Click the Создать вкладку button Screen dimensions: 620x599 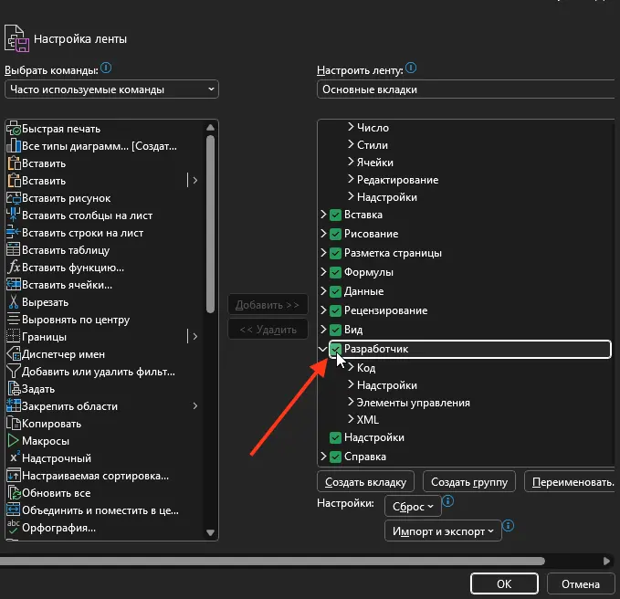pyautogui.click(x=366, y=481)
